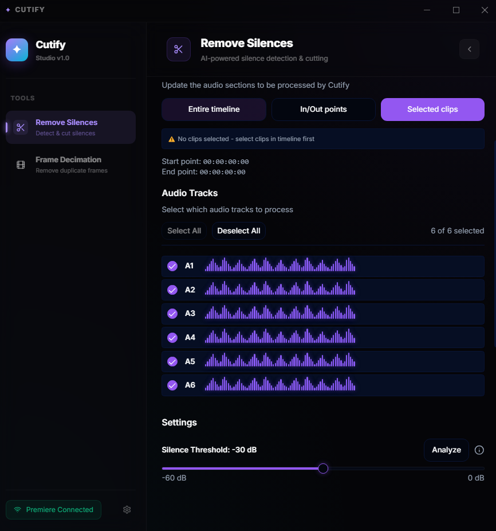Click the A5 track waveform

pyautogui.click(x=280, y=360)
